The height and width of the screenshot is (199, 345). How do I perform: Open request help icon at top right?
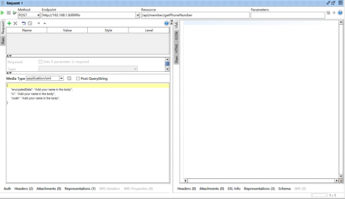[340, 13]
